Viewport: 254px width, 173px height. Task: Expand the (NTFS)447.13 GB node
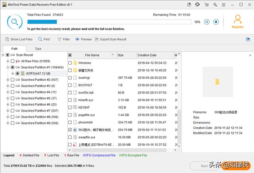[13, 74]
